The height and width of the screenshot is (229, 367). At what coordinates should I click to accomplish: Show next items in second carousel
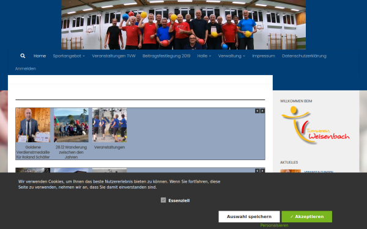point(262,171)
